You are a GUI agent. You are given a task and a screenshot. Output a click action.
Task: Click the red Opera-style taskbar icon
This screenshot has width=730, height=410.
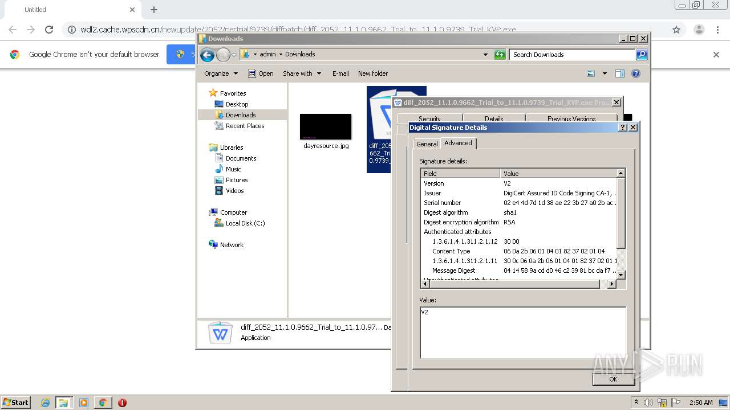click(x=122, y=403)
